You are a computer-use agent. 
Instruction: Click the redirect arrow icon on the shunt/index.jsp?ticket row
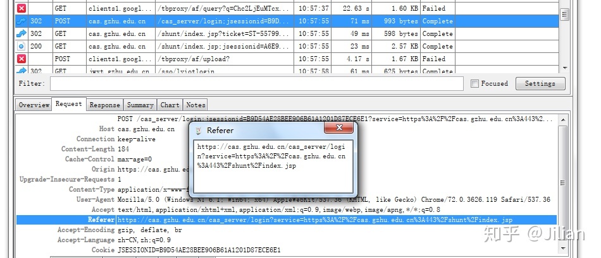point(22,33)
